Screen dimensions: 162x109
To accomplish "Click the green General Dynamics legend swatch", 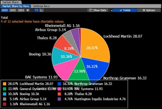I will 5,89.
